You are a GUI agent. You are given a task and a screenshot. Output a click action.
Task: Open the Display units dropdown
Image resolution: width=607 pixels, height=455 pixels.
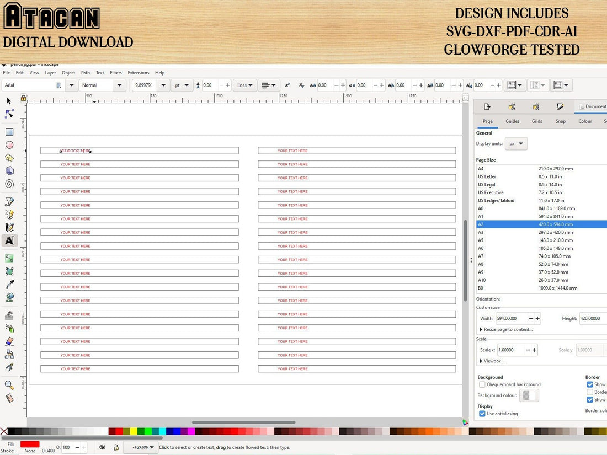(516, 143)
